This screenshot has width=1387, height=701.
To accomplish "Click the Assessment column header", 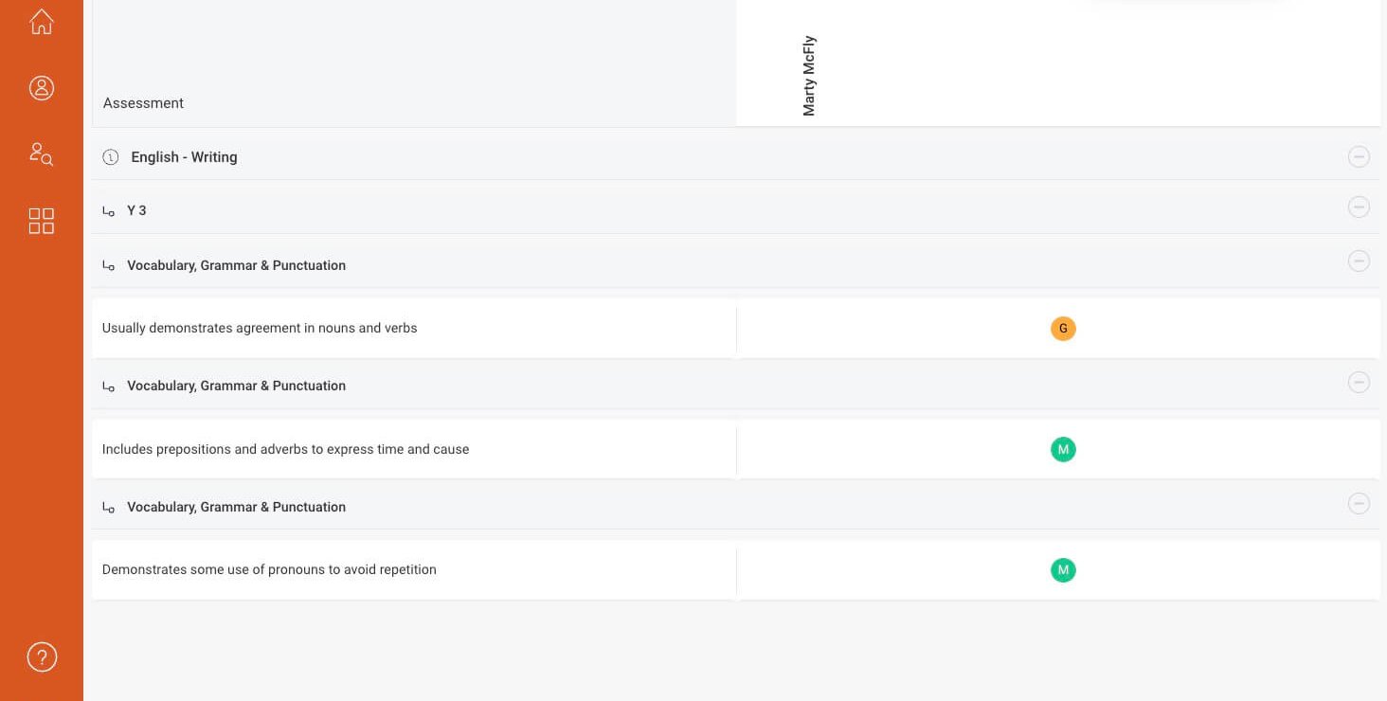I will (143, 103).
